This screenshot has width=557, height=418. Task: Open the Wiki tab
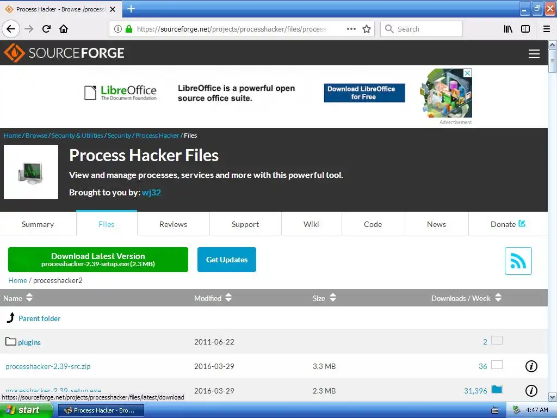coord(311,224)
